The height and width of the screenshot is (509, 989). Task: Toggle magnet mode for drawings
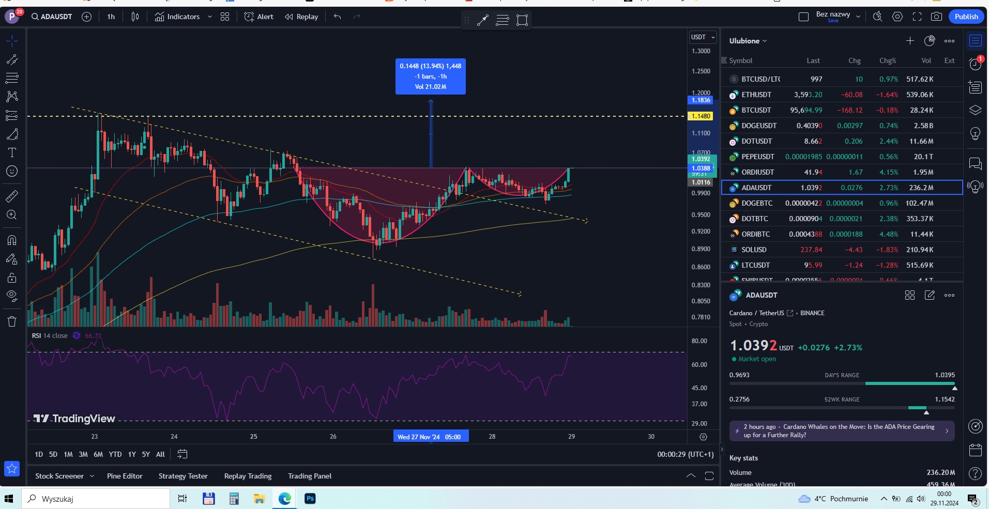coord(12,240)
